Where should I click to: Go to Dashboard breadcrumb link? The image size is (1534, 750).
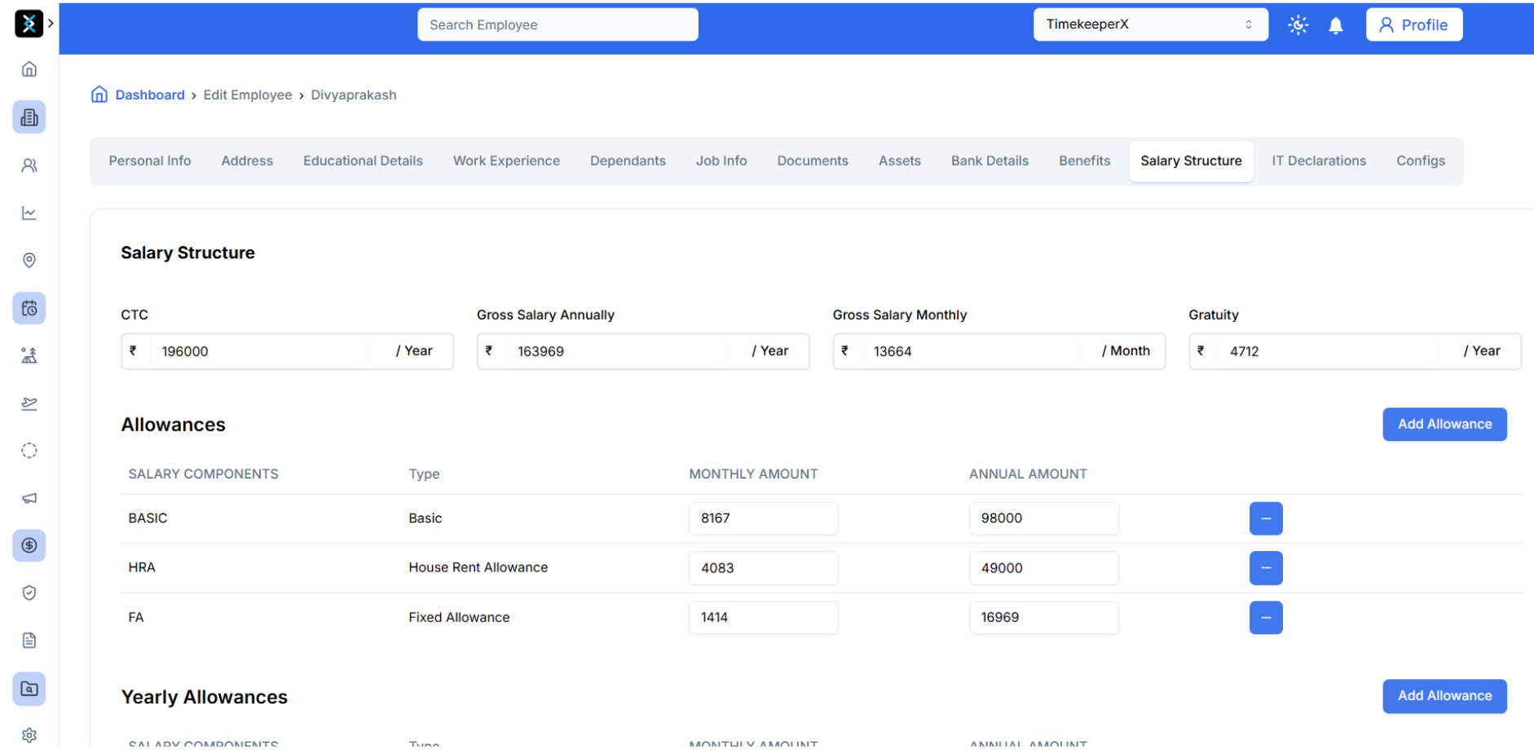click(150, 95)
